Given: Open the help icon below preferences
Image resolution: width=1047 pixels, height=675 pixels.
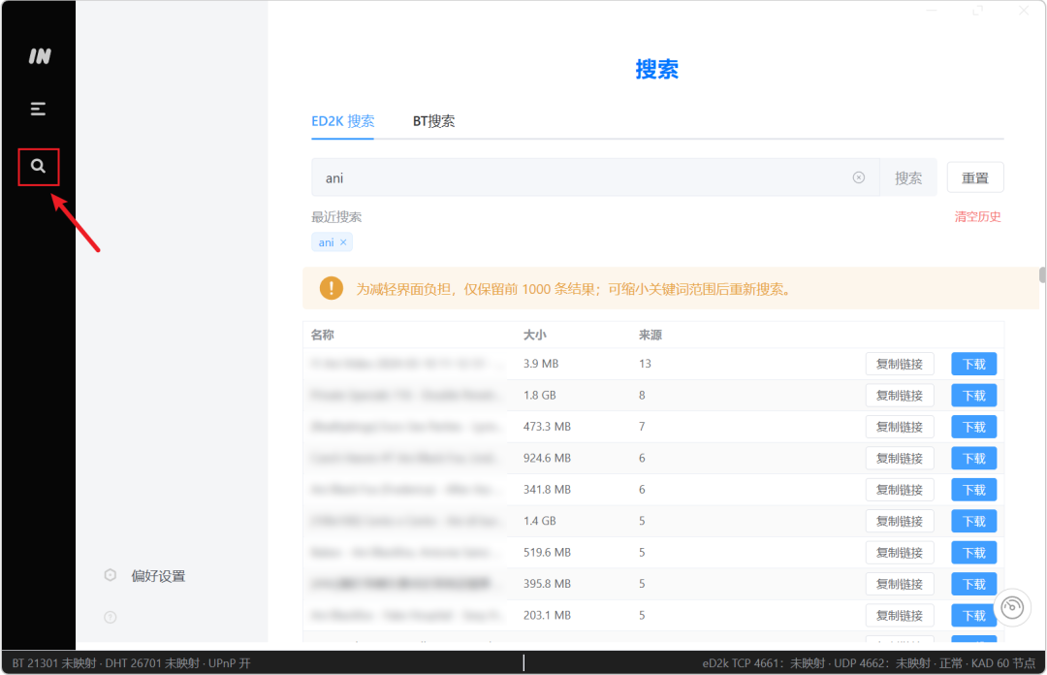Looking at the screenshot, I should point(111,617).
